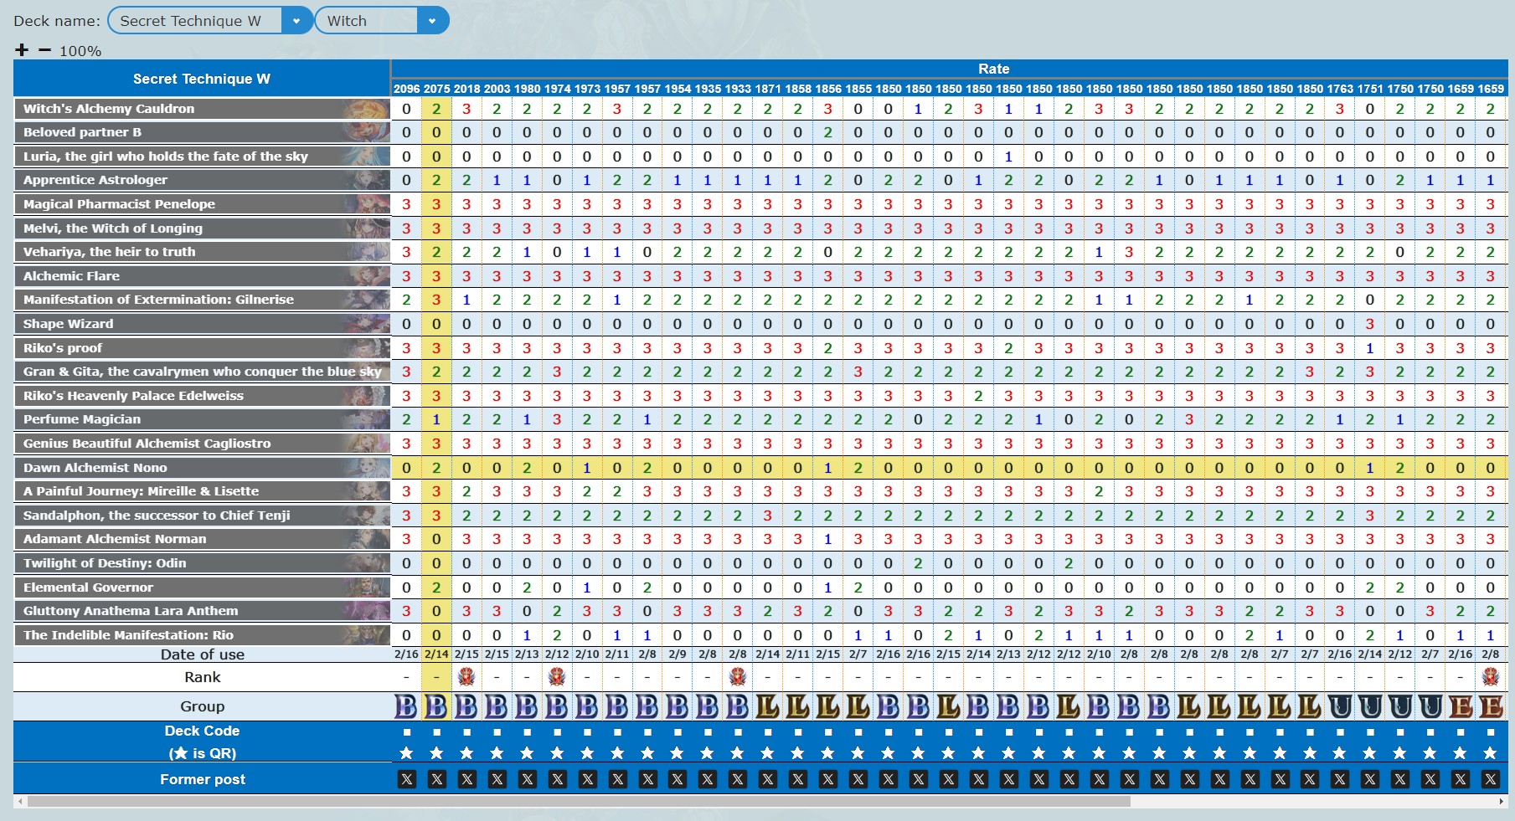Open former post X icon for rate 2075
1515x821 pixels.
click(437, 779)
